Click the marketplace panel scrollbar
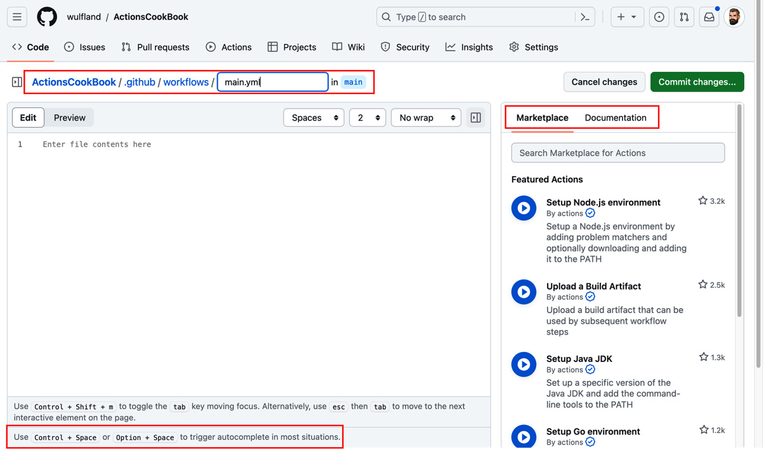Screen dimensions: 764x449 coord(739,211)
